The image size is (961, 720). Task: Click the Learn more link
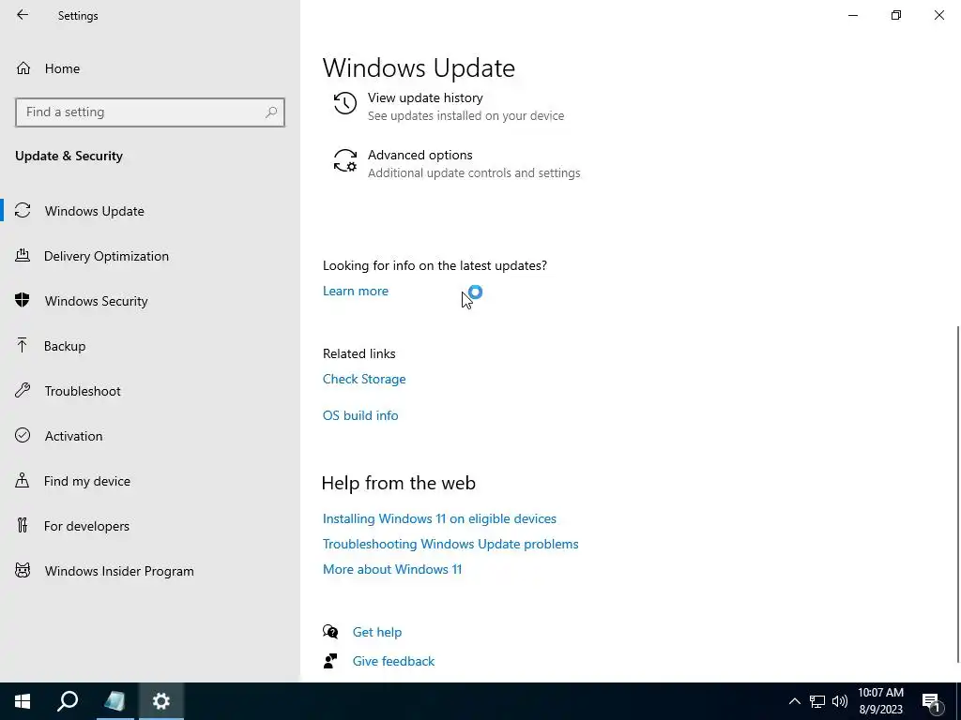tap(356, 291)
